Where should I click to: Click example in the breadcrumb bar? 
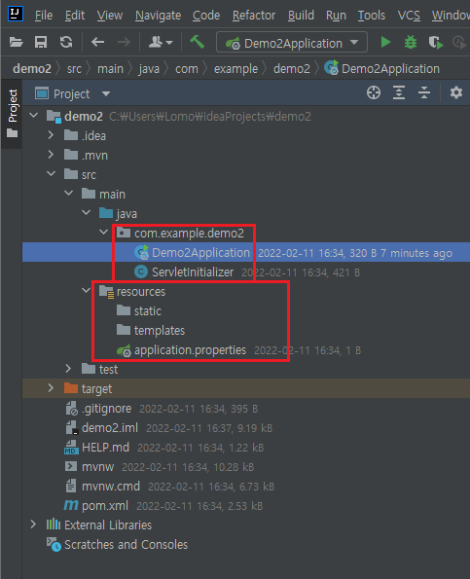235,69
